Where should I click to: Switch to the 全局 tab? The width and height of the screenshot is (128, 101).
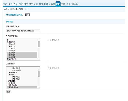tap(10, 4)
